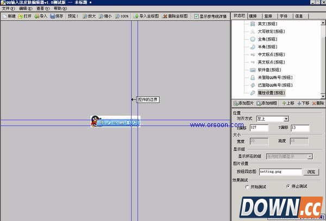Select 大写锁定[按钮] list item
Image resolution: width=326 pixels, height=221 pixels.
coord(271,31)
